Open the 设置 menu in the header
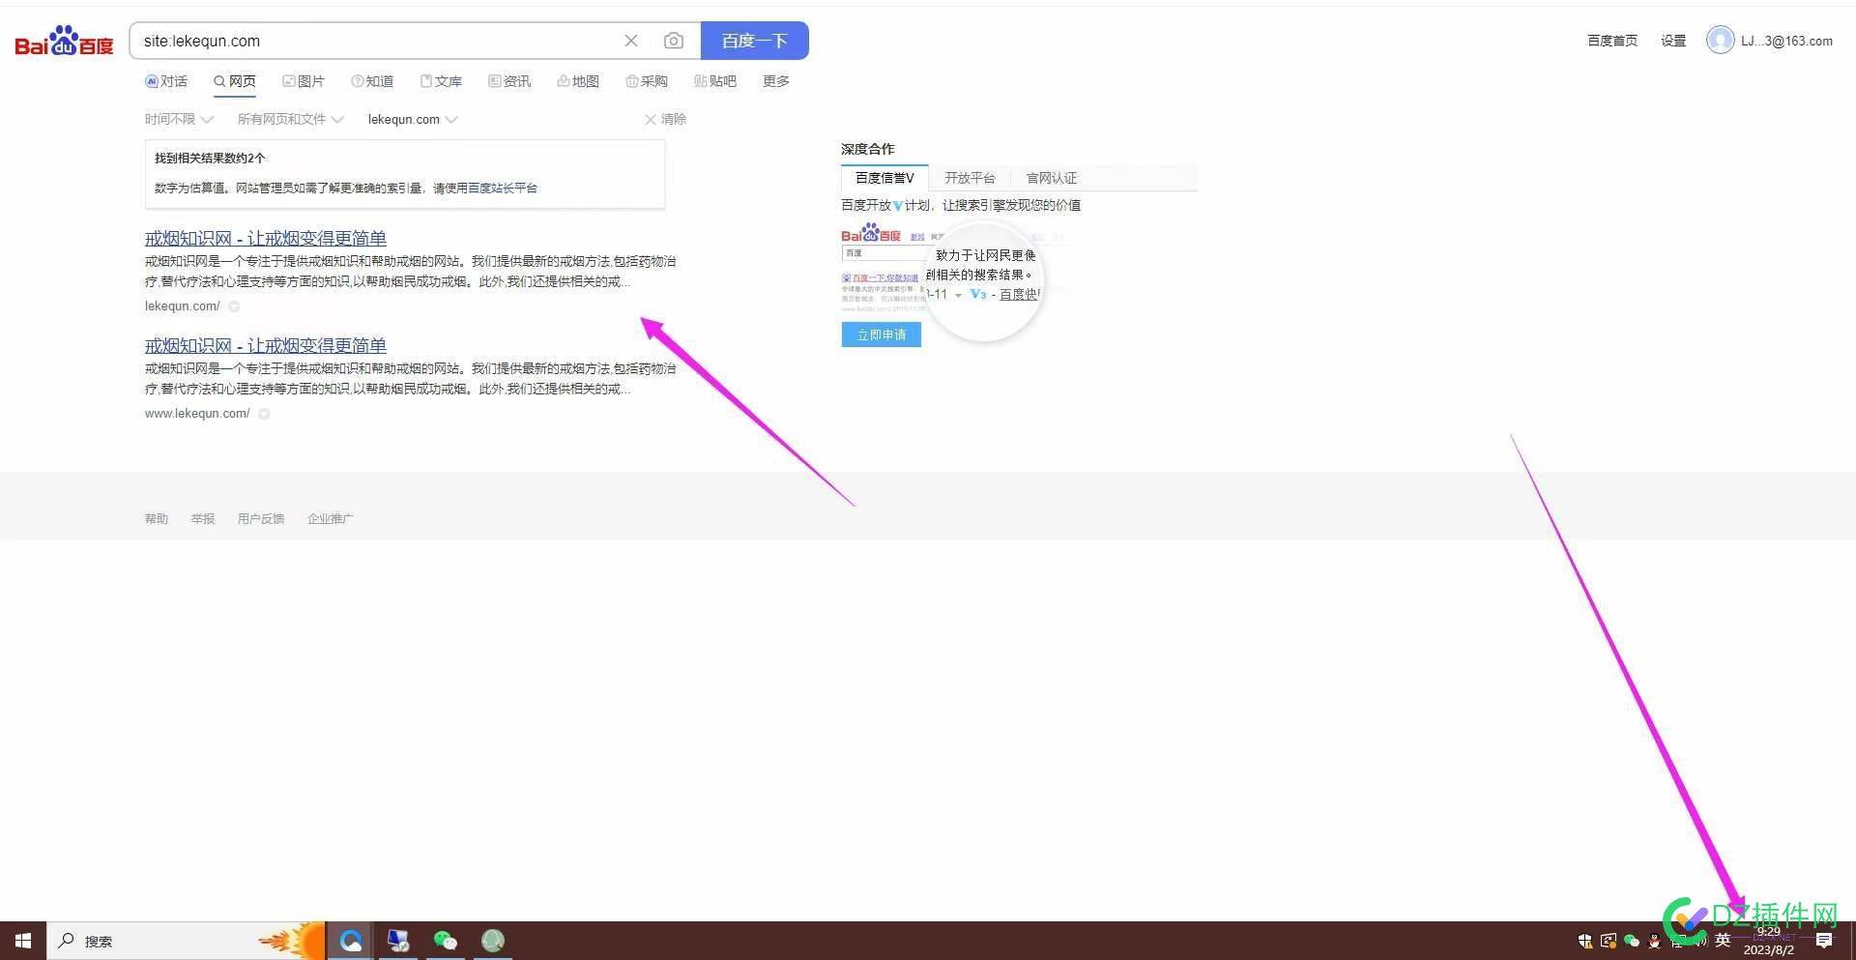 click(x=1673, y=41)
